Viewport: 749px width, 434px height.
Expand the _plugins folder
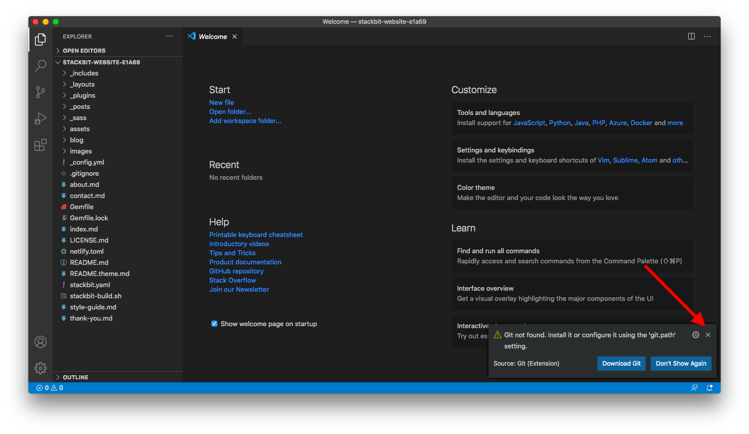[118, 96]
